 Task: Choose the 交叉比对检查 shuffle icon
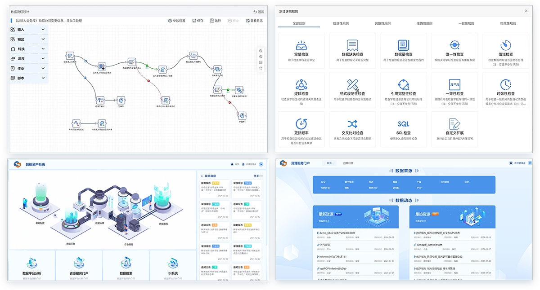pyautogui.click(x=352, y=124)
